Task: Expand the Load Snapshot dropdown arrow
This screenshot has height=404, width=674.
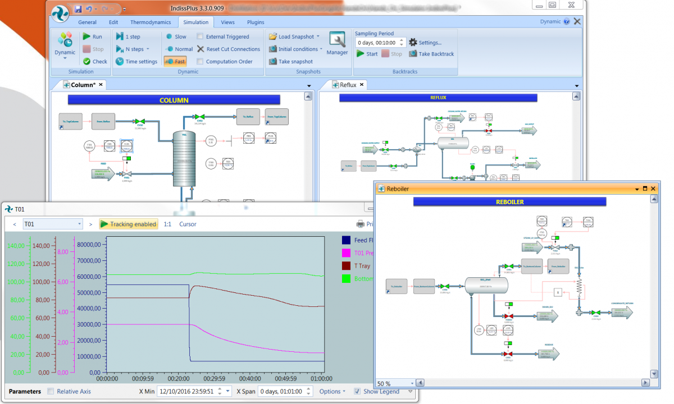Action: click(318, 36)
